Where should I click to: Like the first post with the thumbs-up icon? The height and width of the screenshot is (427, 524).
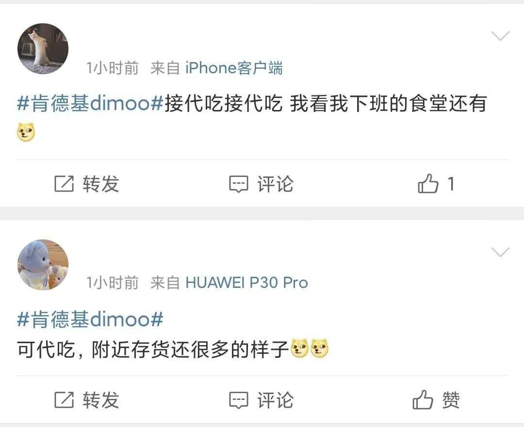428,183
